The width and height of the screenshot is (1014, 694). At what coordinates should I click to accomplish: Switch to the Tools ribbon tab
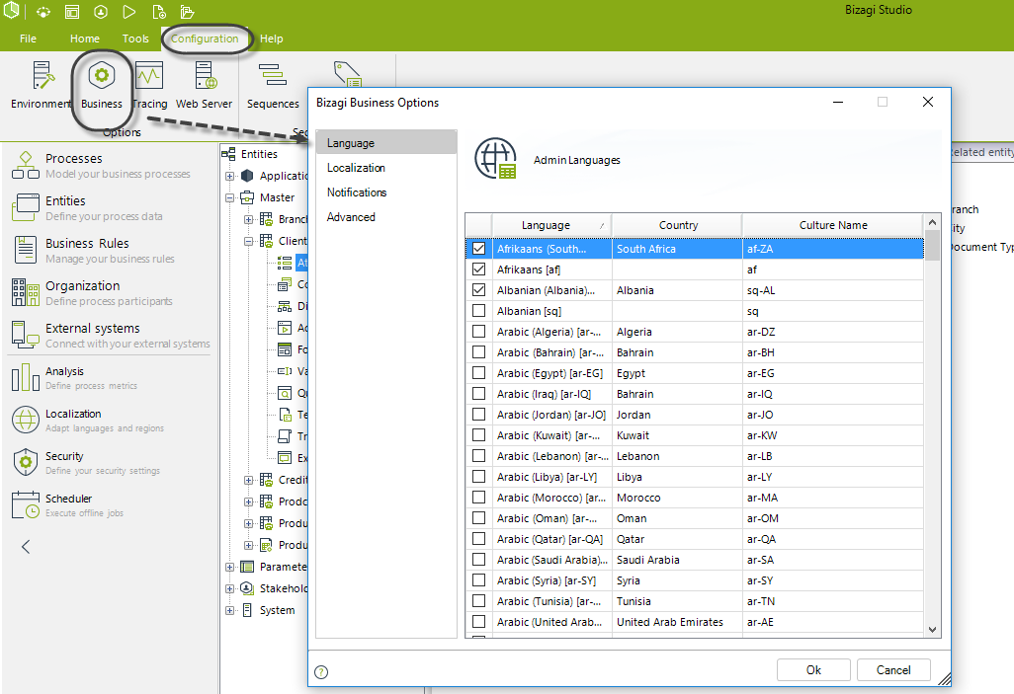point(135,39)
